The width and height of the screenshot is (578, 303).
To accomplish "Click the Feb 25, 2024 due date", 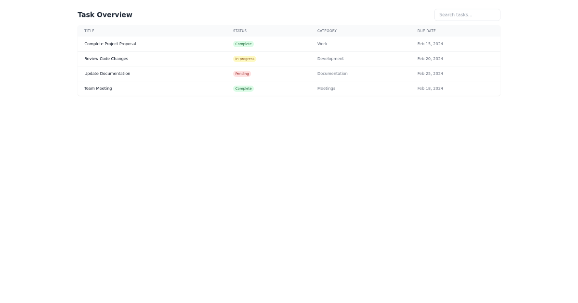I will [430, 74].
